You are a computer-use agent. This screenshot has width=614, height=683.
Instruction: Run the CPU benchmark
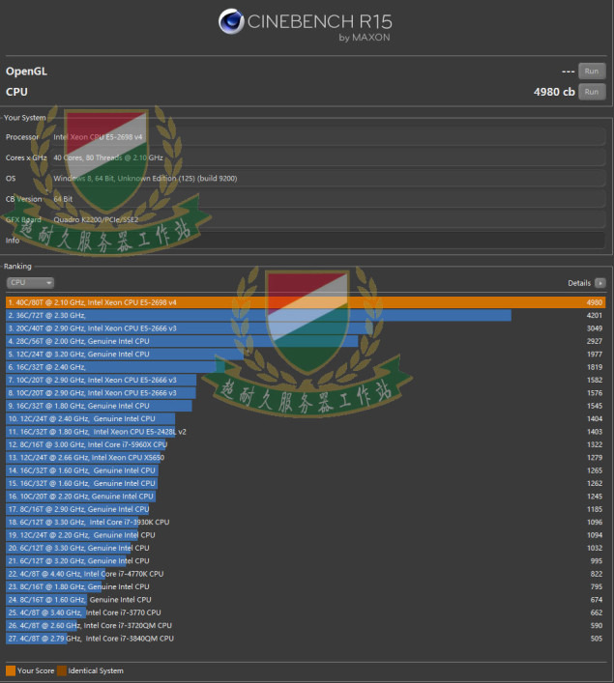click(591, 92)
